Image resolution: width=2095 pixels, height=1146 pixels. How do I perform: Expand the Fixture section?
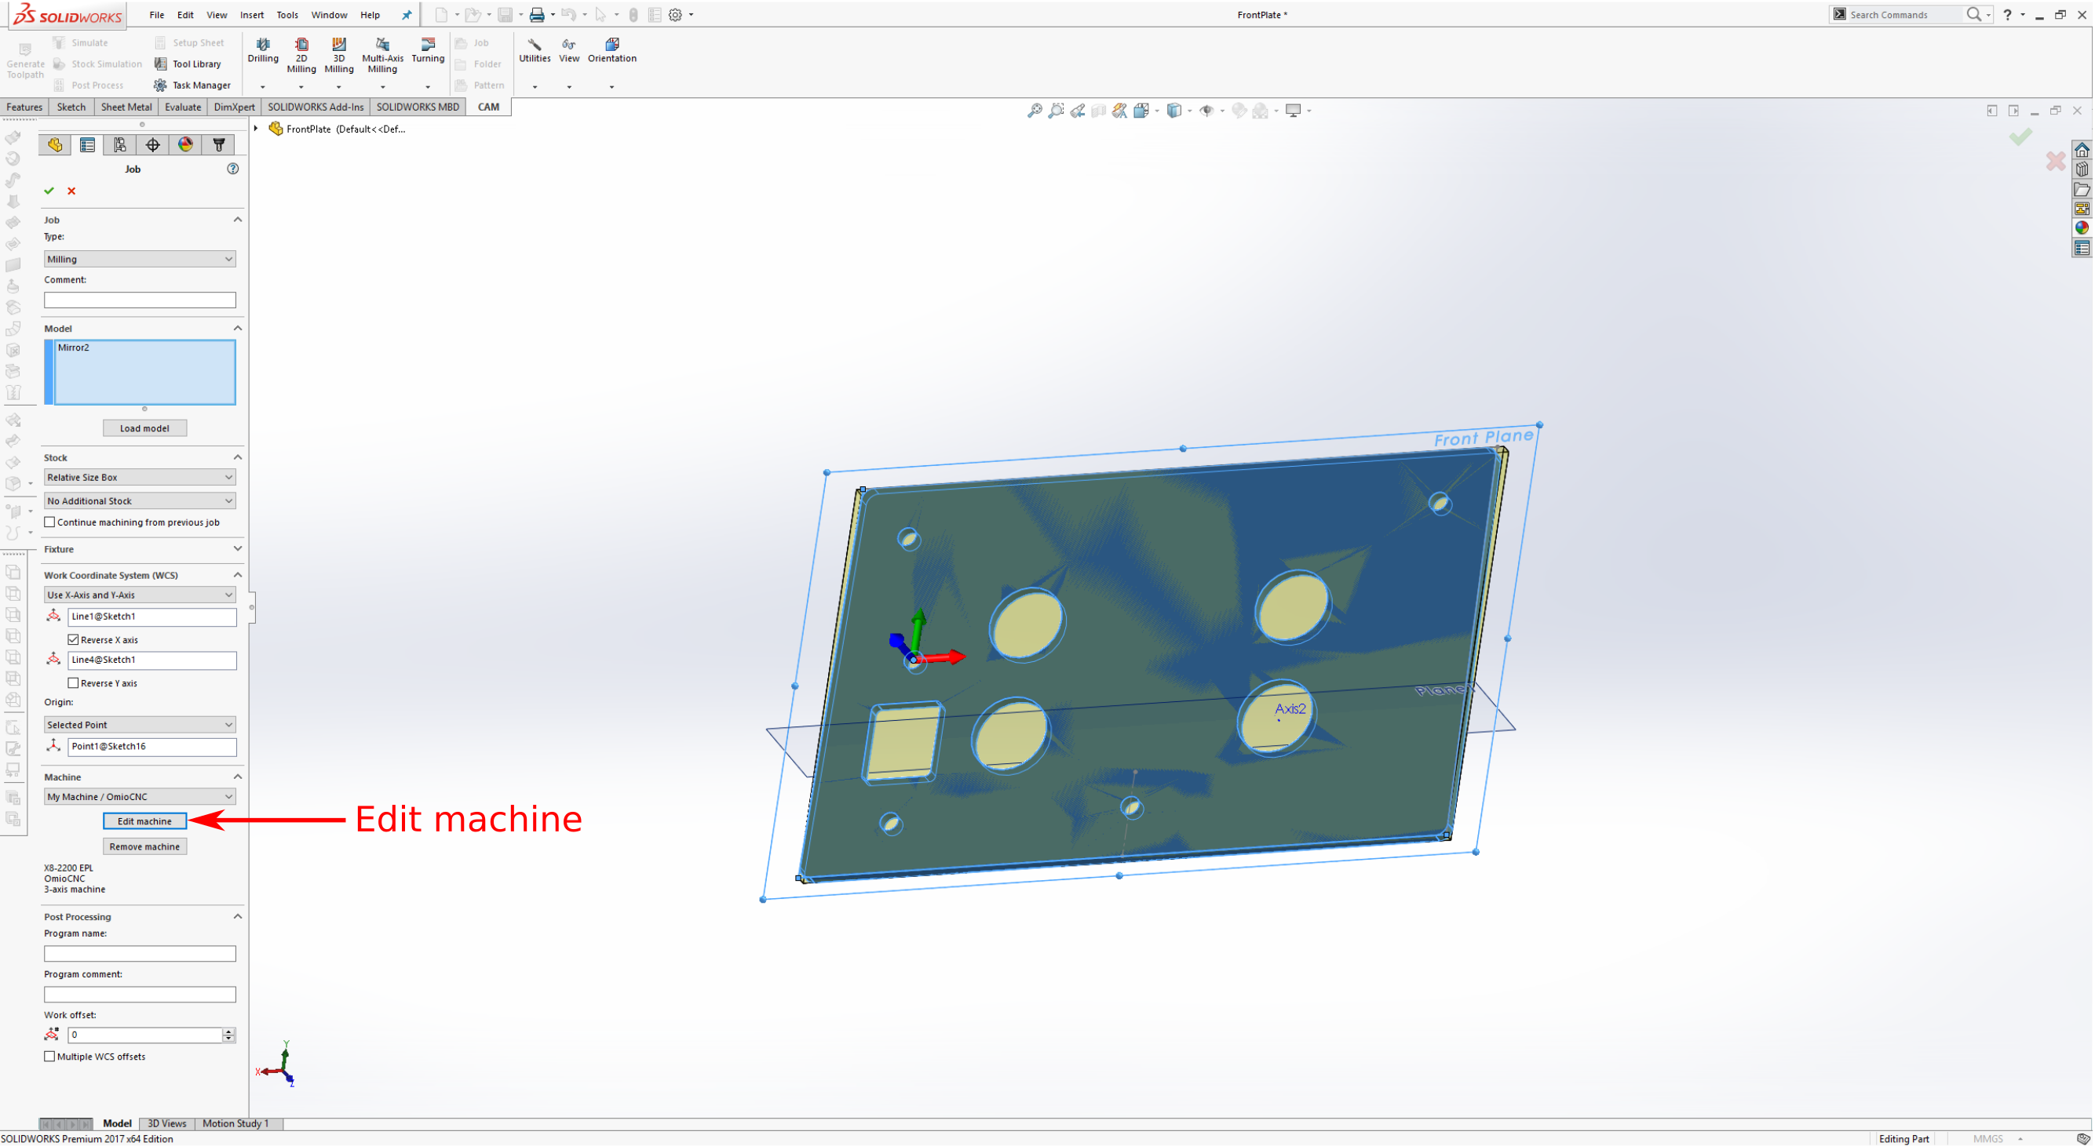(x=238, y=548)
